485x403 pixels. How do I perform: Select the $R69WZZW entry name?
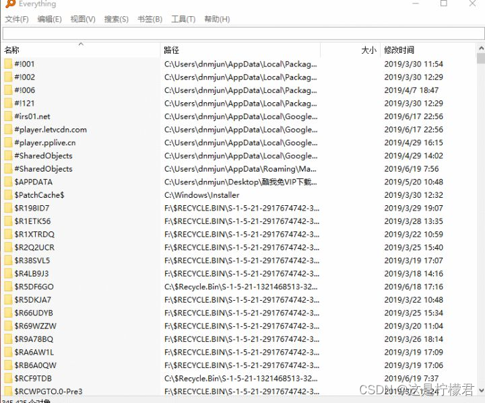tap(35, 326)
